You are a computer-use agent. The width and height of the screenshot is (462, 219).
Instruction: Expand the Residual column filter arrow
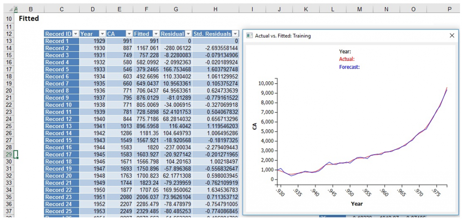[188, 34]
